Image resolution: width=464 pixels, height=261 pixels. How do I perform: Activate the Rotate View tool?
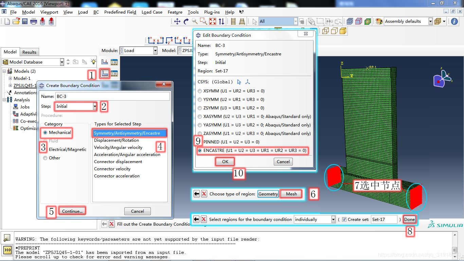pos(186,21)
